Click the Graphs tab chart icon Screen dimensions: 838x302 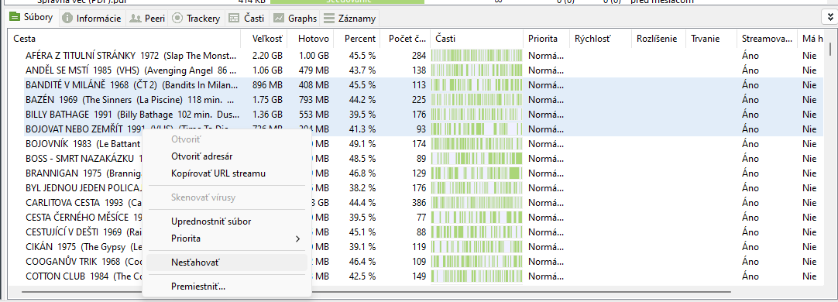tap(279, 19)
